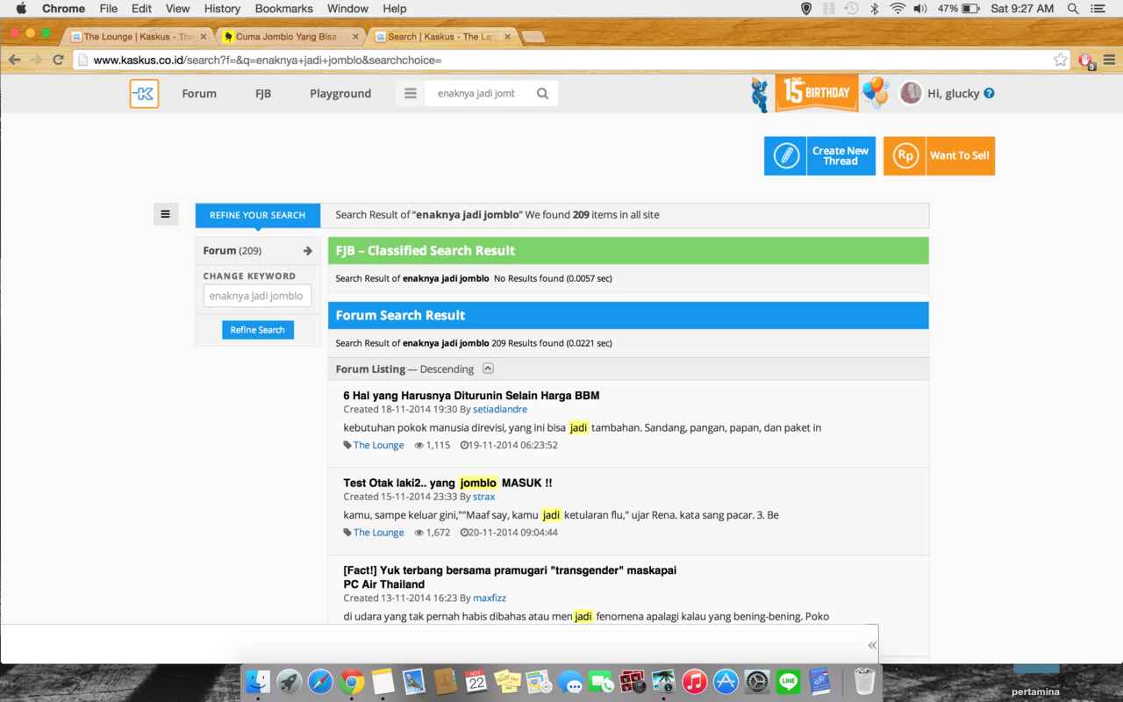
Task: Go to Forum in Kaskus navigation
Action: [x=199, y=94]
